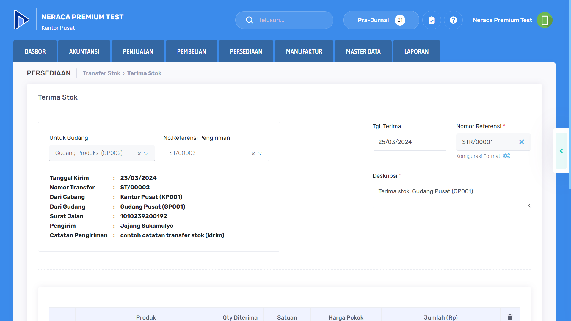Viewport: 571px width, 321px height.
Task: Open the No.Referensi Pengiriman dropdown arrow
Action: pyautogui.click(x=260, y=154)
